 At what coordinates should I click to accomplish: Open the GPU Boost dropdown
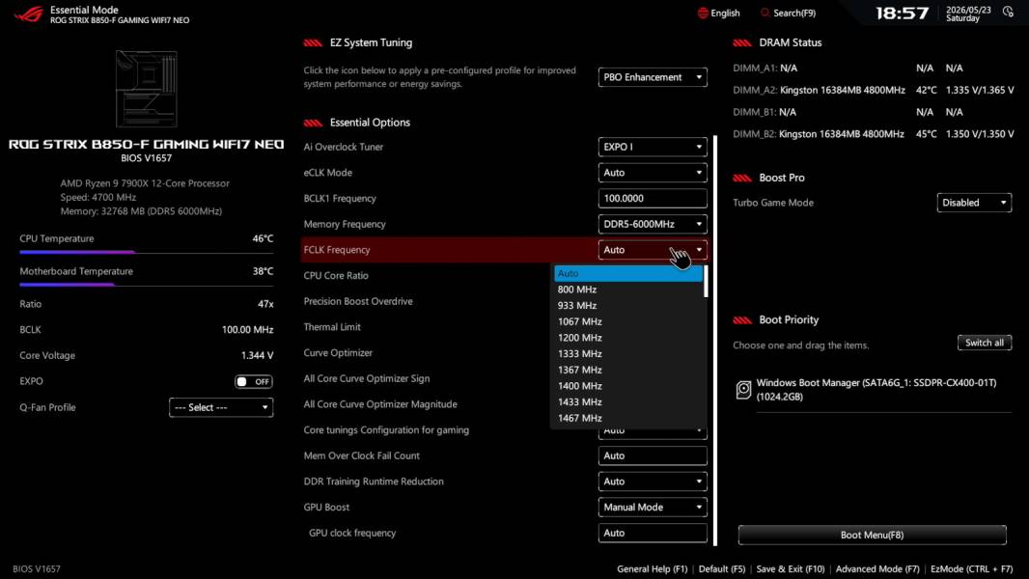(653, 507)
